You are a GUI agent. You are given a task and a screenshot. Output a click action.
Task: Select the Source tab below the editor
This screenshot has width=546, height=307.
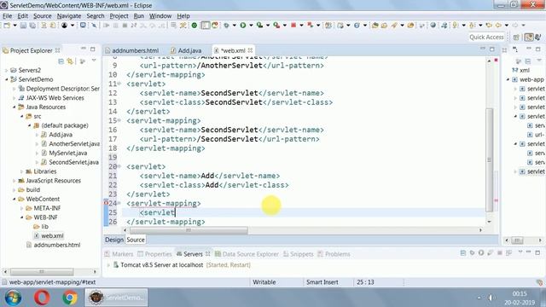[x=136, y=240]
